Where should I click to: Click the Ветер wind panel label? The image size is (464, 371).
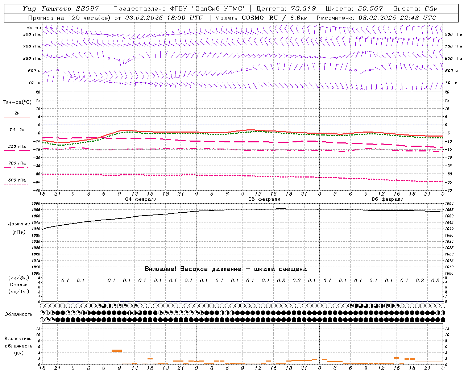[33, 28]
